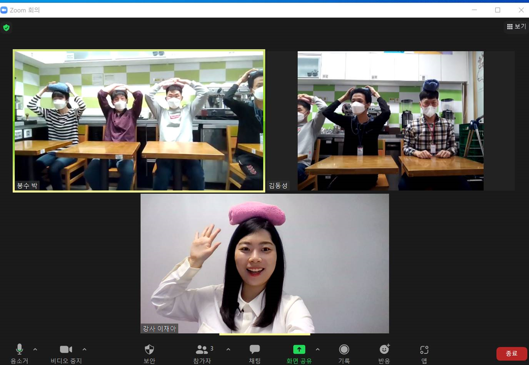The height and width of the screenshot is (365, 529).
Task: Stop video with 비디오 중지
Action: click(66, 353)
